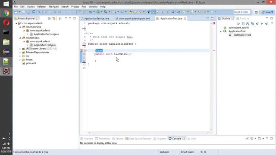Open the Outline view menu arrow
Screen dimensions: 276x155
(x=272, y=23)
